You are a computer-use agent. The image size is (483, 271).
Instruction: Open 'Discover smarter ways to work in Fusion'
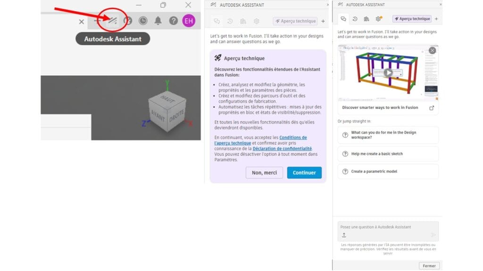click(380, 108)
